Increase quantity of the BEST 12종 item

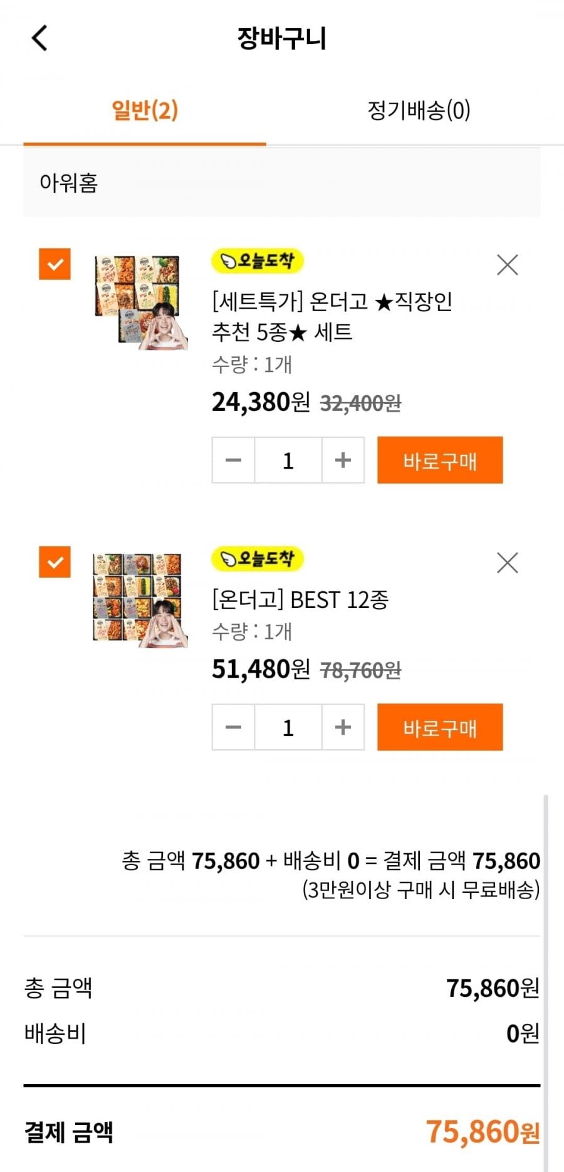(x=343, y=727)
